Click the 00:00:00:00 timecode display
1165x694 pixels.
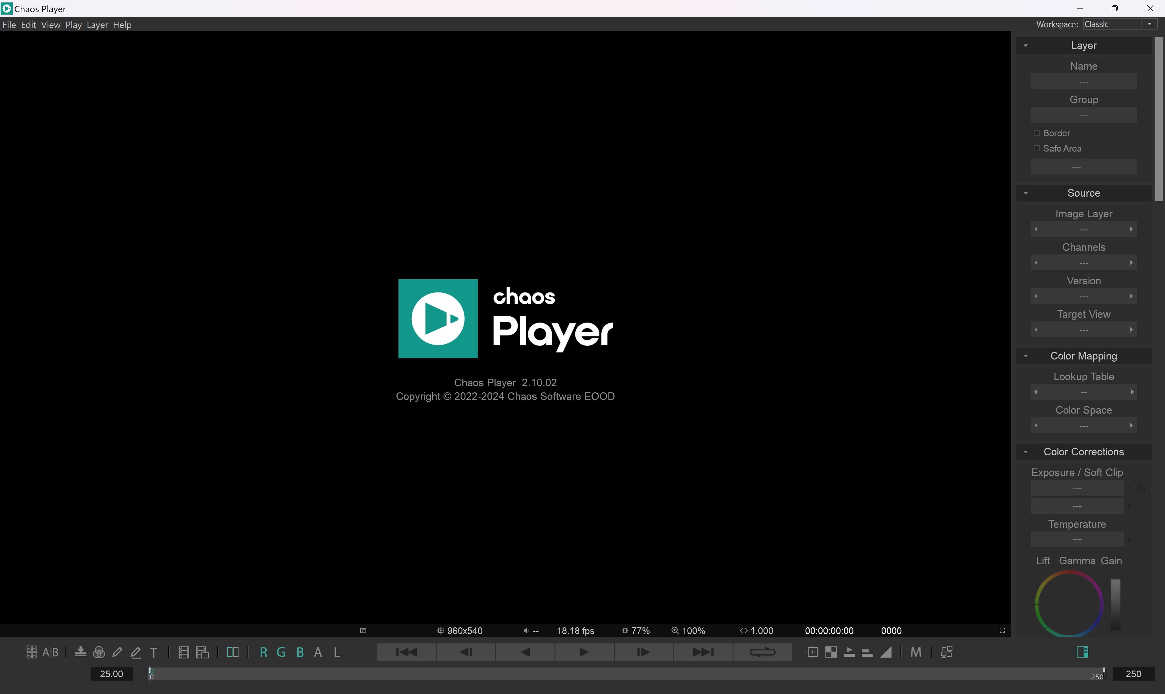click(829, 630)
